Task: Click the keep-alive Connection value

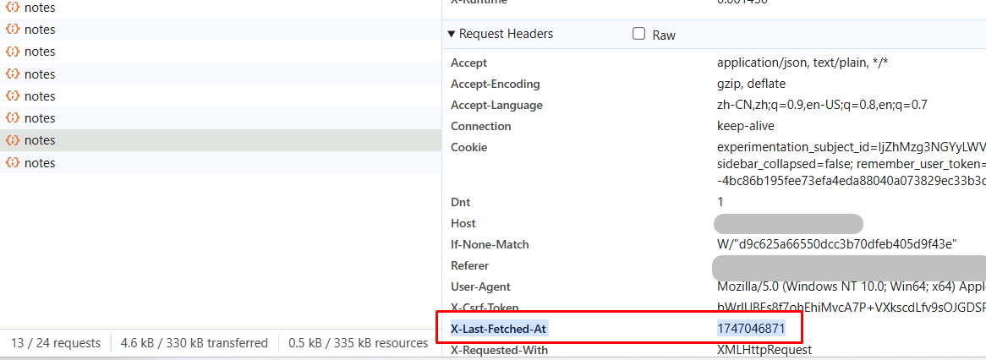Action: [741, 126]
